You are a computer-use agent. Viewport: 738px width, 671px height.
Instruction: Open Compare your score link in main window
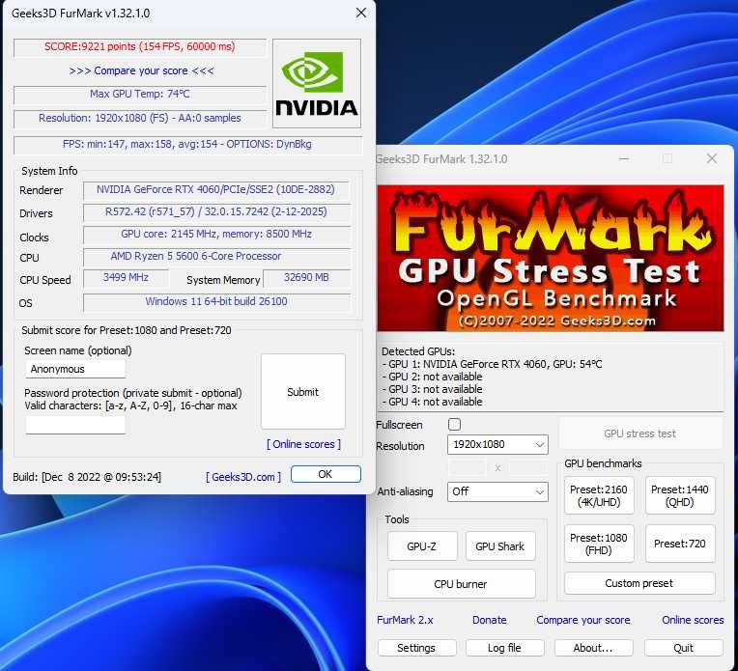[583, 620]
